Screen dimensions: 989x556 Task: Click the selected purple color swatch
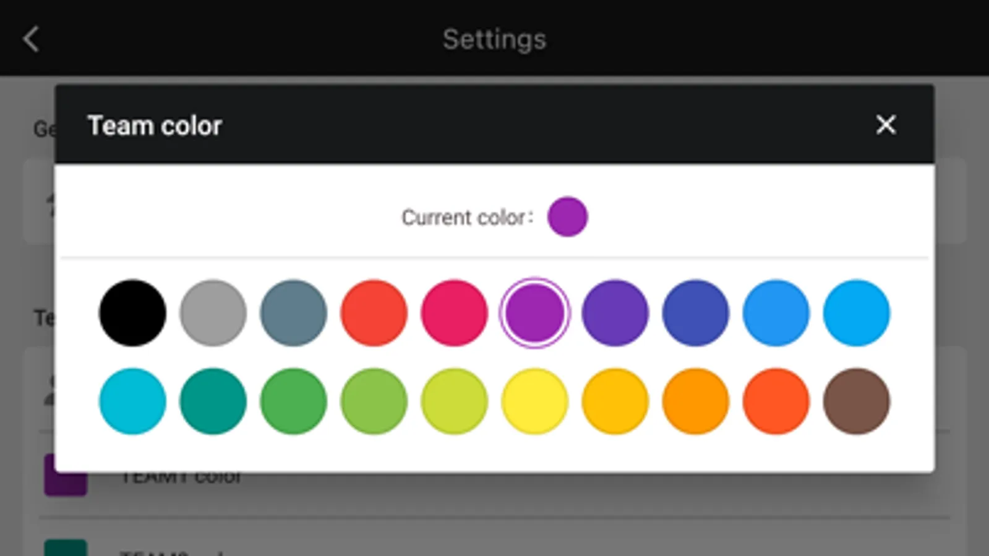534,313
